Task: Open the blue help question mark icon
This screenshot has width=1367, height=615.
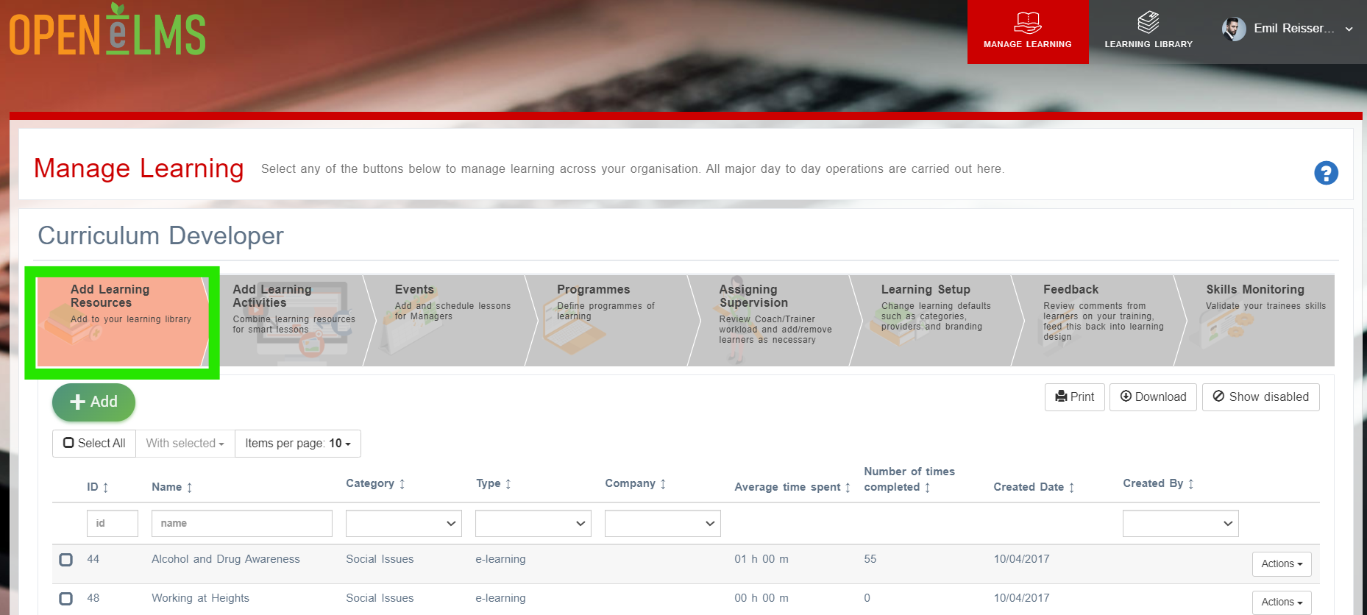Action: [1326, 173]
